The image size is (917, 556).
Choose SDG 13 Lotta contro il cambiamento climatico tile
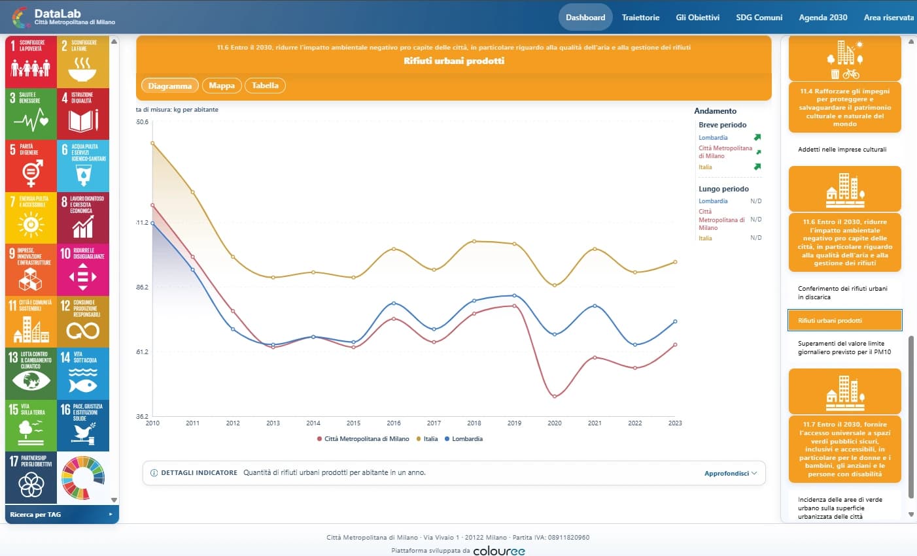coord(31,374)
